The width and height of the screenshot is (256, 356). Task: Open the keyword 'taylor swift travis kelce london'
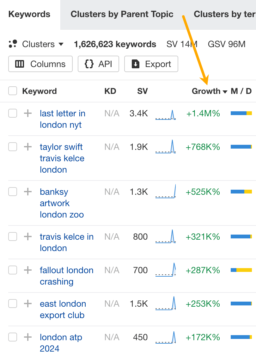pyautogui.click(x=61, y=158)
